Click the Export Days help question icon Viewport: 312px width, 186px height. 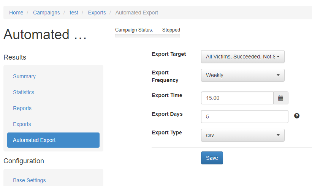tap(297, 116)
